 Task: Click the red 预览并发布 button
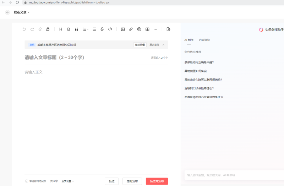(x=157, y=181)
